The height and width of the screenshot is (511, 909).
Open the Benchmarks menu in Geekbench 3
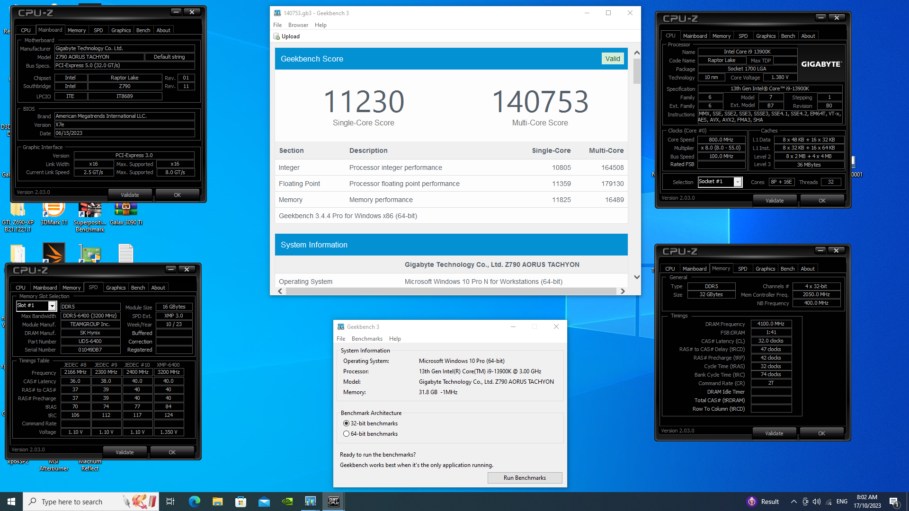(x=367, y=339)
